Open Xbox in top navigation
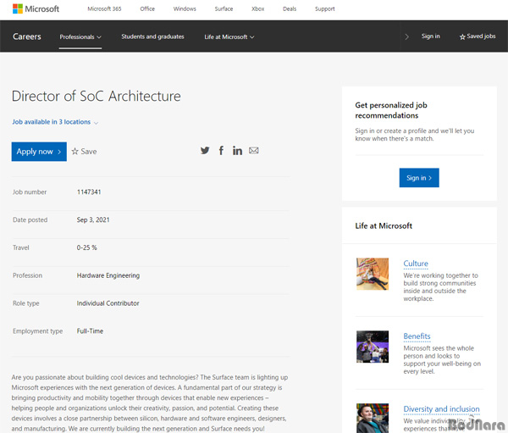This screenshot has height=433, width=508. [258, 8]
